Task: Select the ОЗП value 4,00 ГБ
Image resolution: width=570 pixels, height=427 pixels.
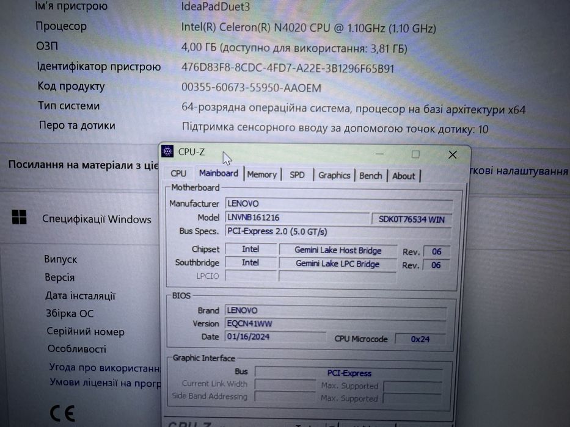Action: (294, 48)
